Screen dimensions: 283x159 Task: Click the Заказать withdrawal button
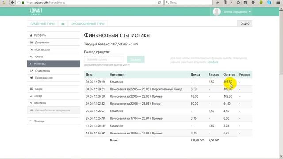tap(136, 59)
